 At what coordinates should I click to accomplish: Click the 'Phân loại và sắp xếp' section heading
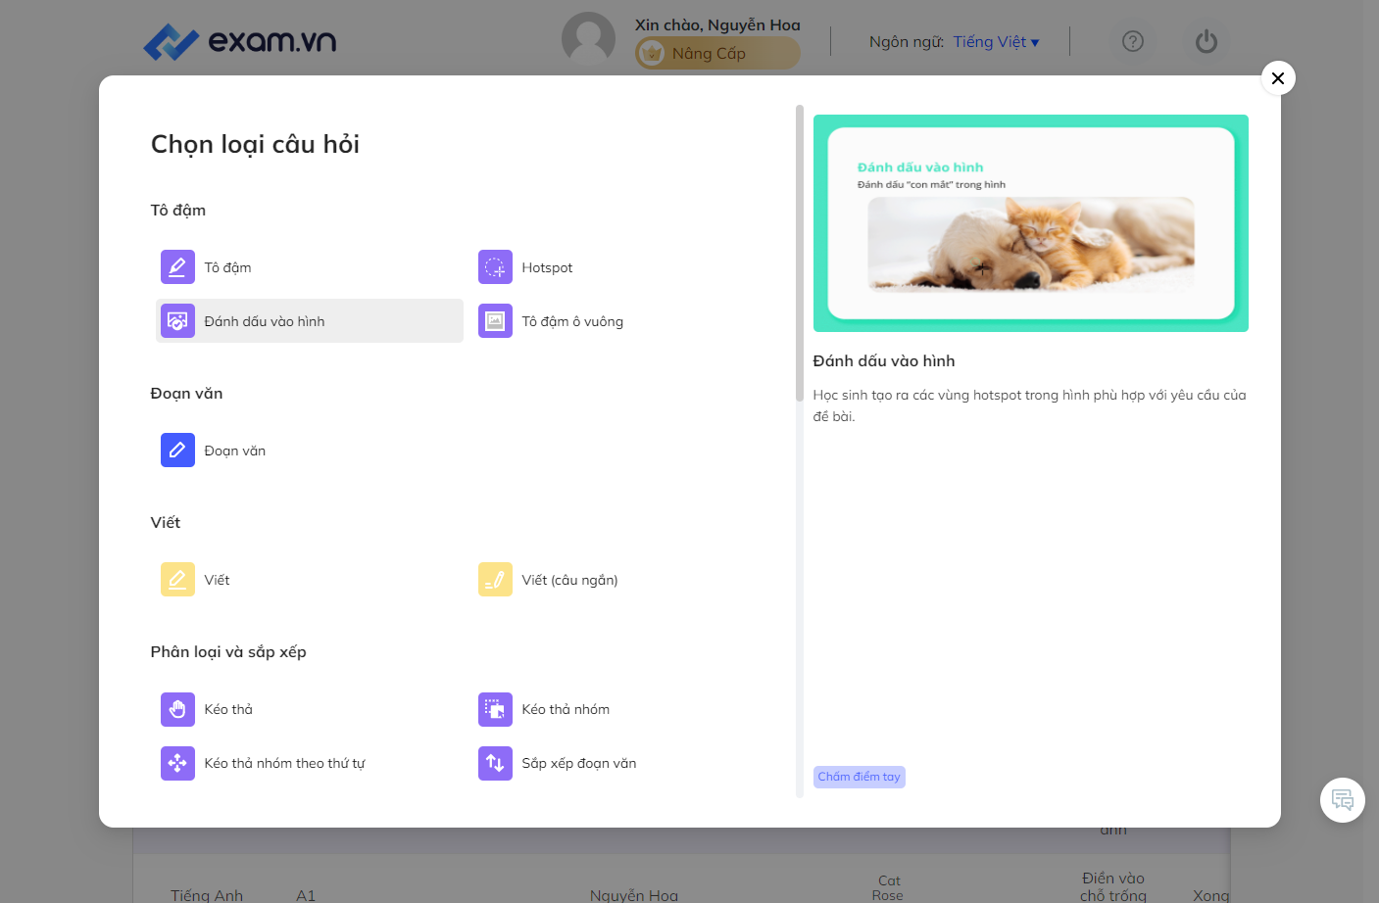[x=228, y=652]
